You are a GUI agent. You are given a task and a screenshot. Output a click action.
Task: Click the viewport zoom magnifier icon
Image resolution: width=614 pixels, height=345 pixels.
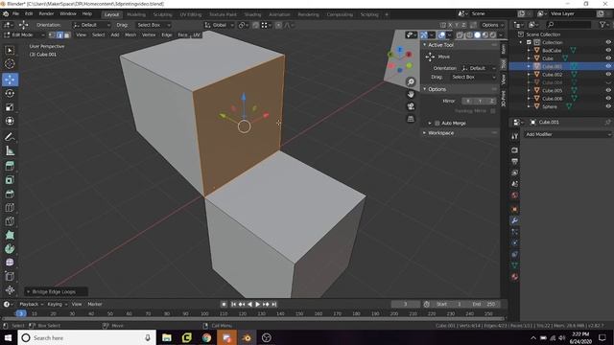(x=411, y=81)
